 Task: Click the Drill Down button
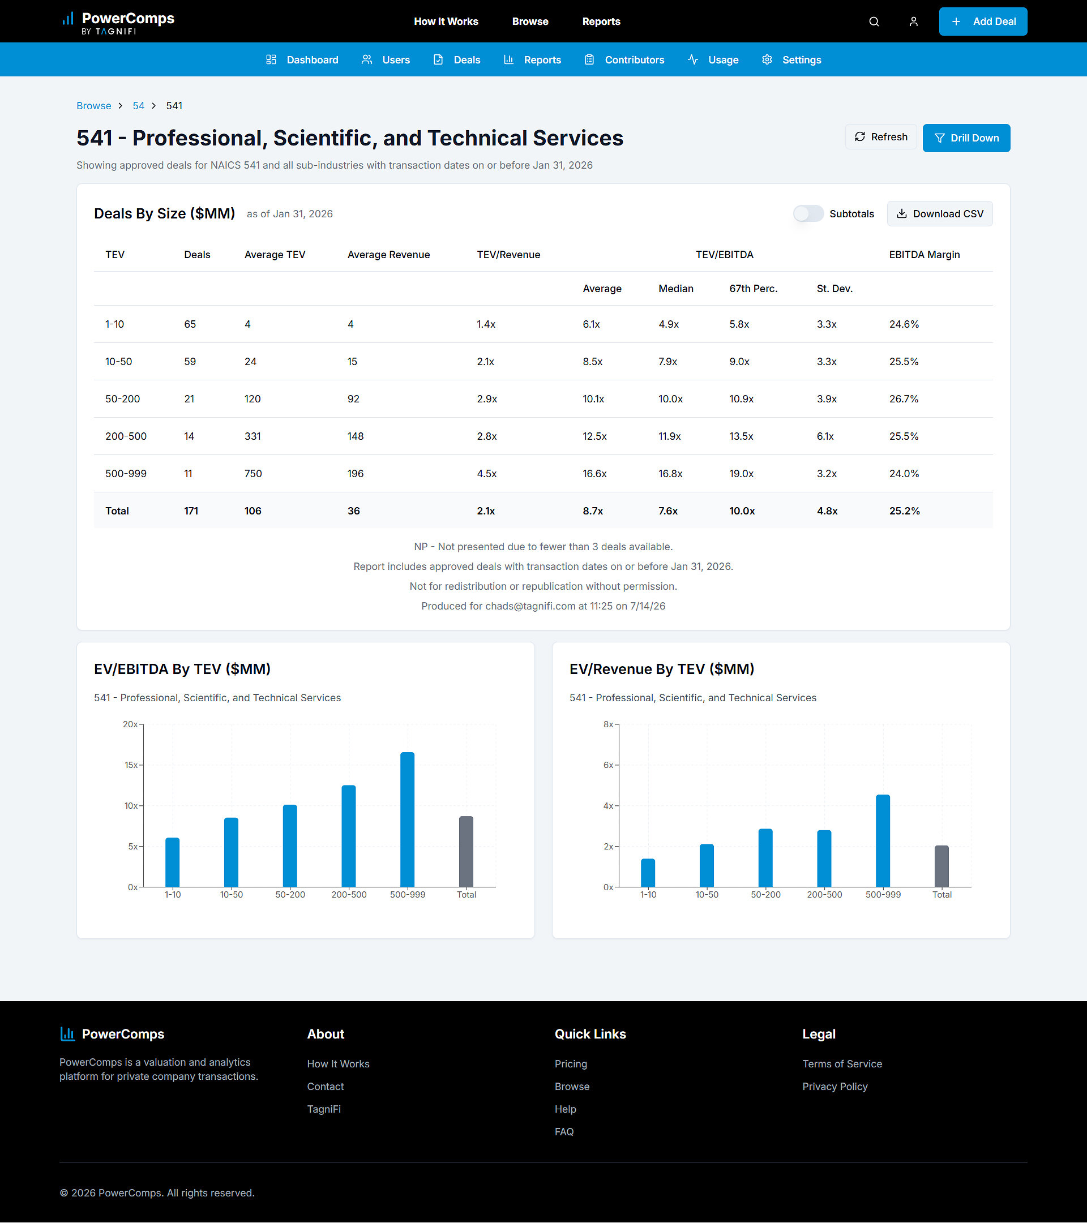966,138
